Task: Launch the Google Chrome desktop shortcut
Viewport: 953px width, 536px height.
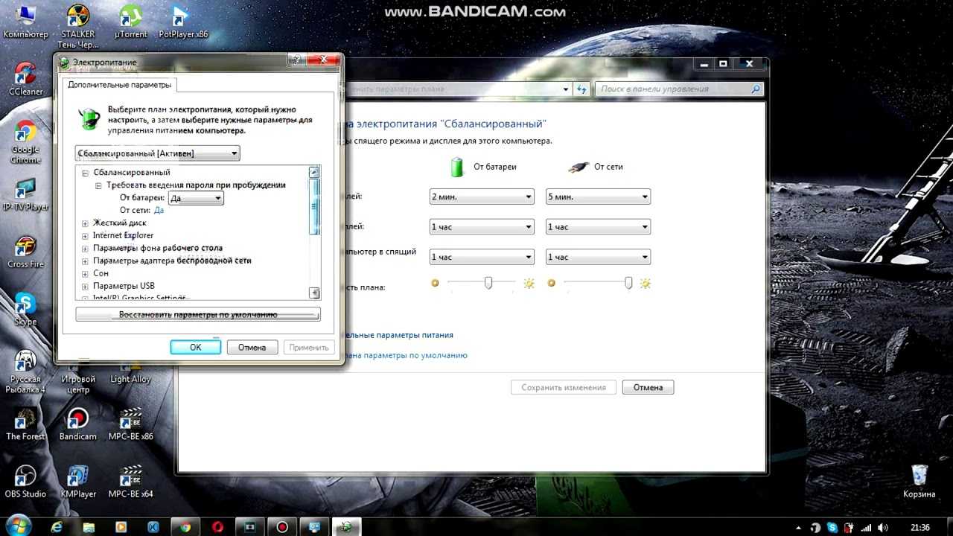Action: [x=25, y=141]
